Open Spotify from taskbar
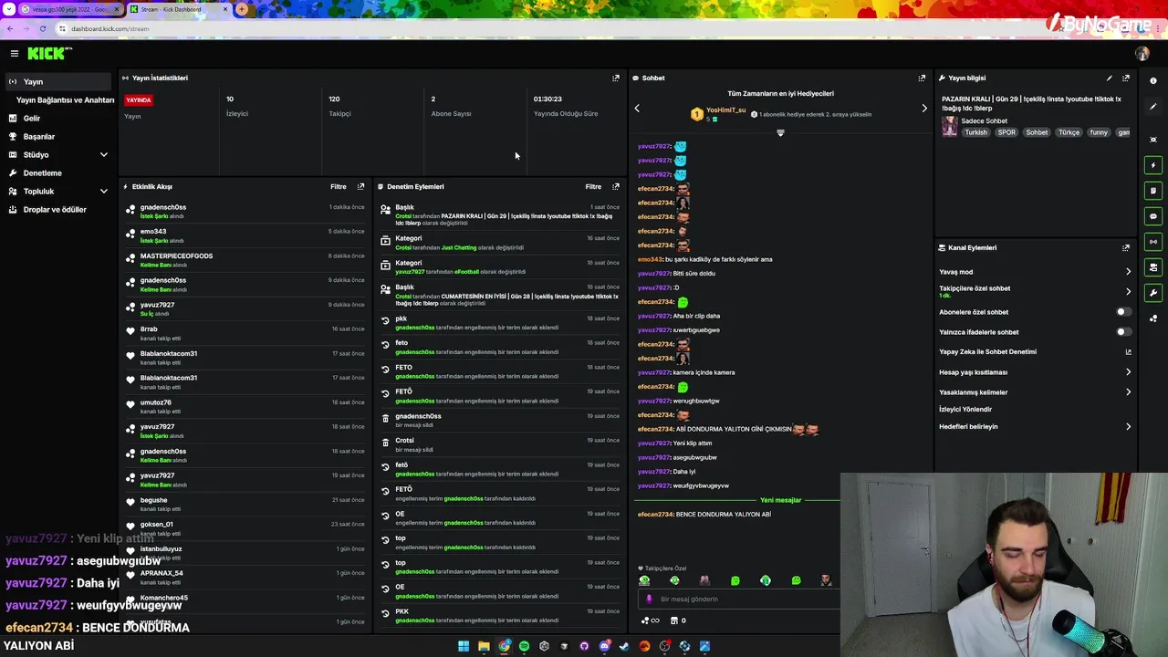The height and width of the screenshot is (657, 1168). pos(524,646)
